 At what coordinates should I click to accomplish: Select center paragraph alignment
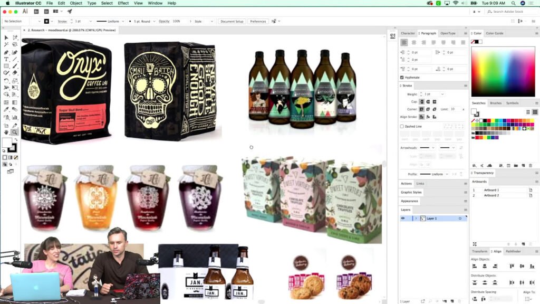[x=414, y=42]
